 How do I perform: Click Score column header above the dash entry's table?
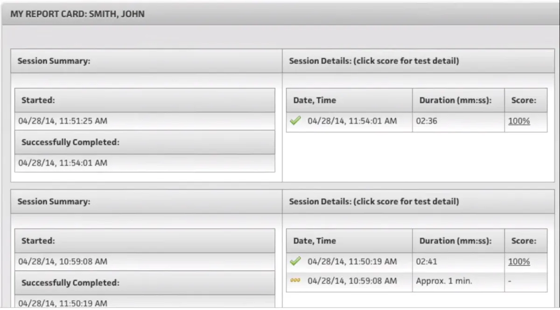[x=524, y=241]
